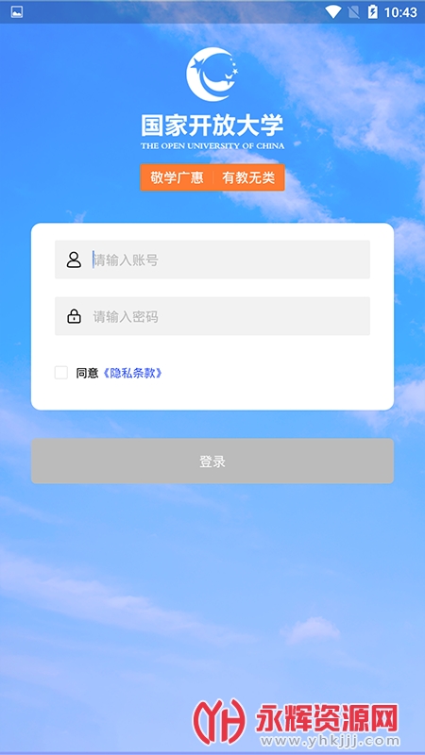The image size is (425, 755).
Task: Tap the 10:43 clock in status bar
Action: [x=399, y=12]
